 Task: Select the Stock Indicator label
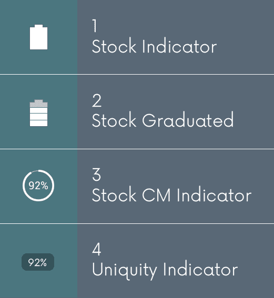pos(154,46)
